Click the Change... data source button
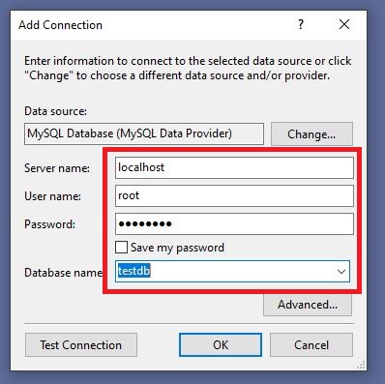The height and width of the screenshot is (384, 385). (311, 133)
